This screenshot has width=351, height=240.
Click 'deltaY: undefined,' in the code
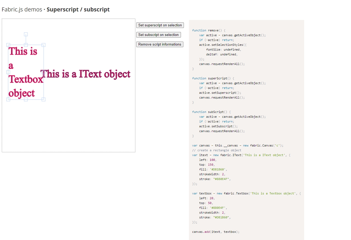[x=222, y=54]
